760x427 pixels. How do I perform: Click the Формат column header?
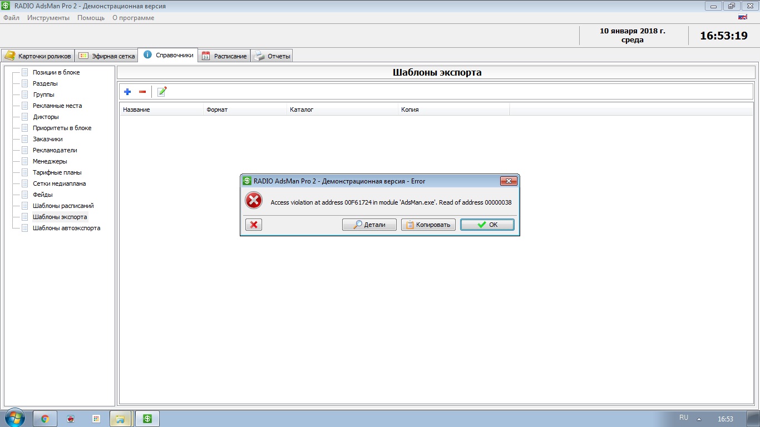[x=245, y=110]
